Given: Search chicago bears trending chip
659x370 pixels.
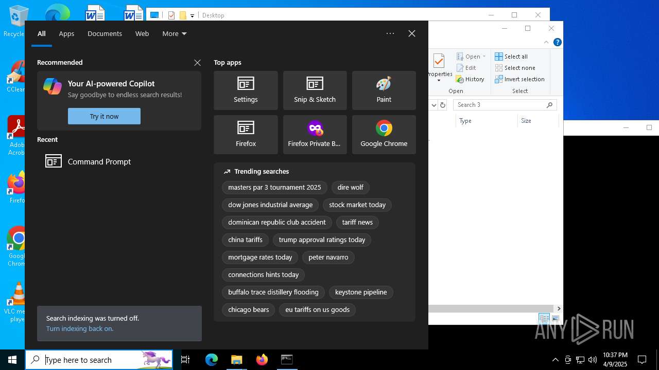Looking at the screenshot, I should [x=249, y=310].
